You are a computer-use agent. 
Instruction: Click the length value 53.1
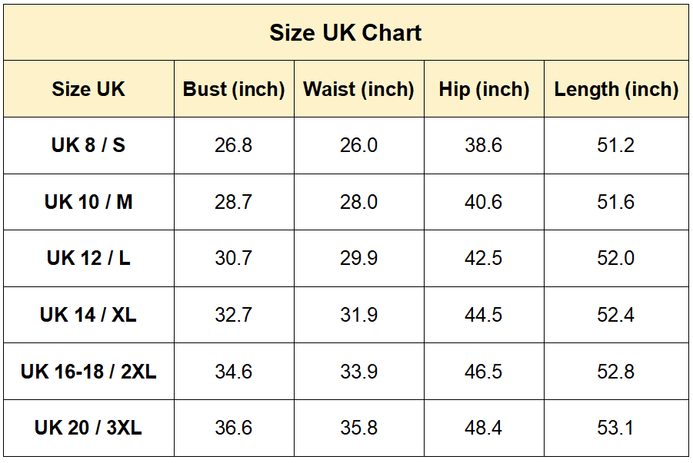click(615, 428)
